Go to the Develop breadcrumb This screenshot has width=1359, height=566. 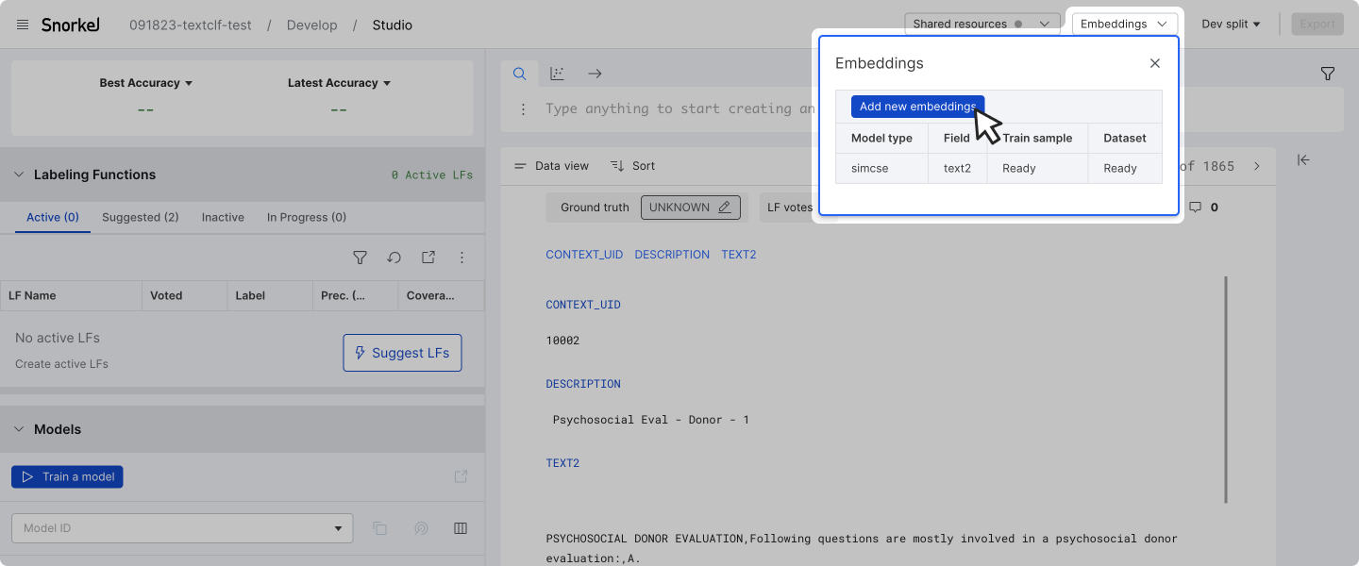click(x=312, y=25)
